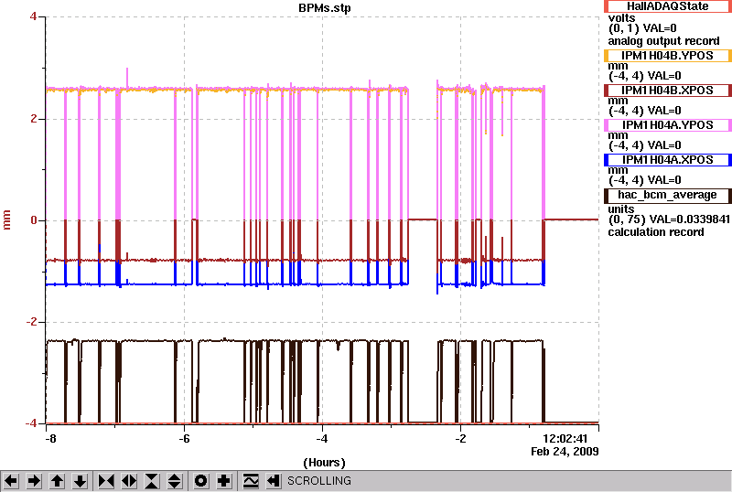
Task: Compress the time axis with the inward horizontal triangles
Action: coord(106,480)
